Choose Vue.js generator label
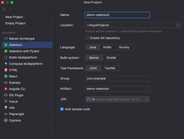The height and width of the screenshot is (139, 184). (13, 101)
